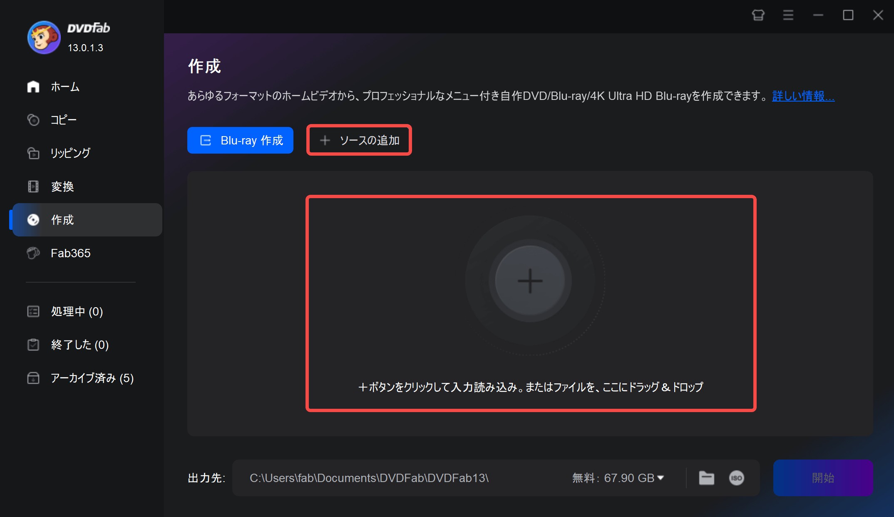Select the リッピング ripper icon
894x517 pixels.
tap(33, 153)
